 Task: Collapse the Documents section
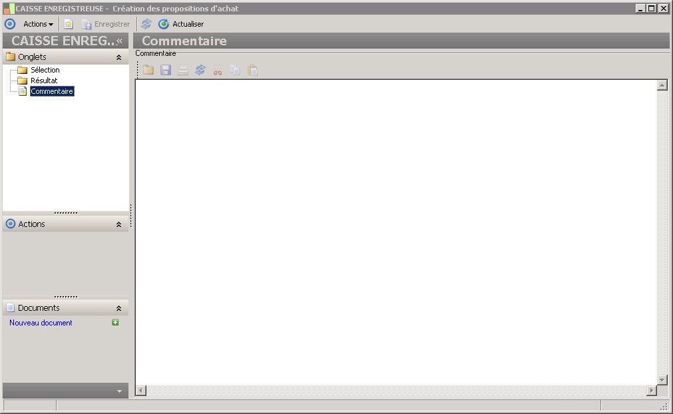[119, 308]
